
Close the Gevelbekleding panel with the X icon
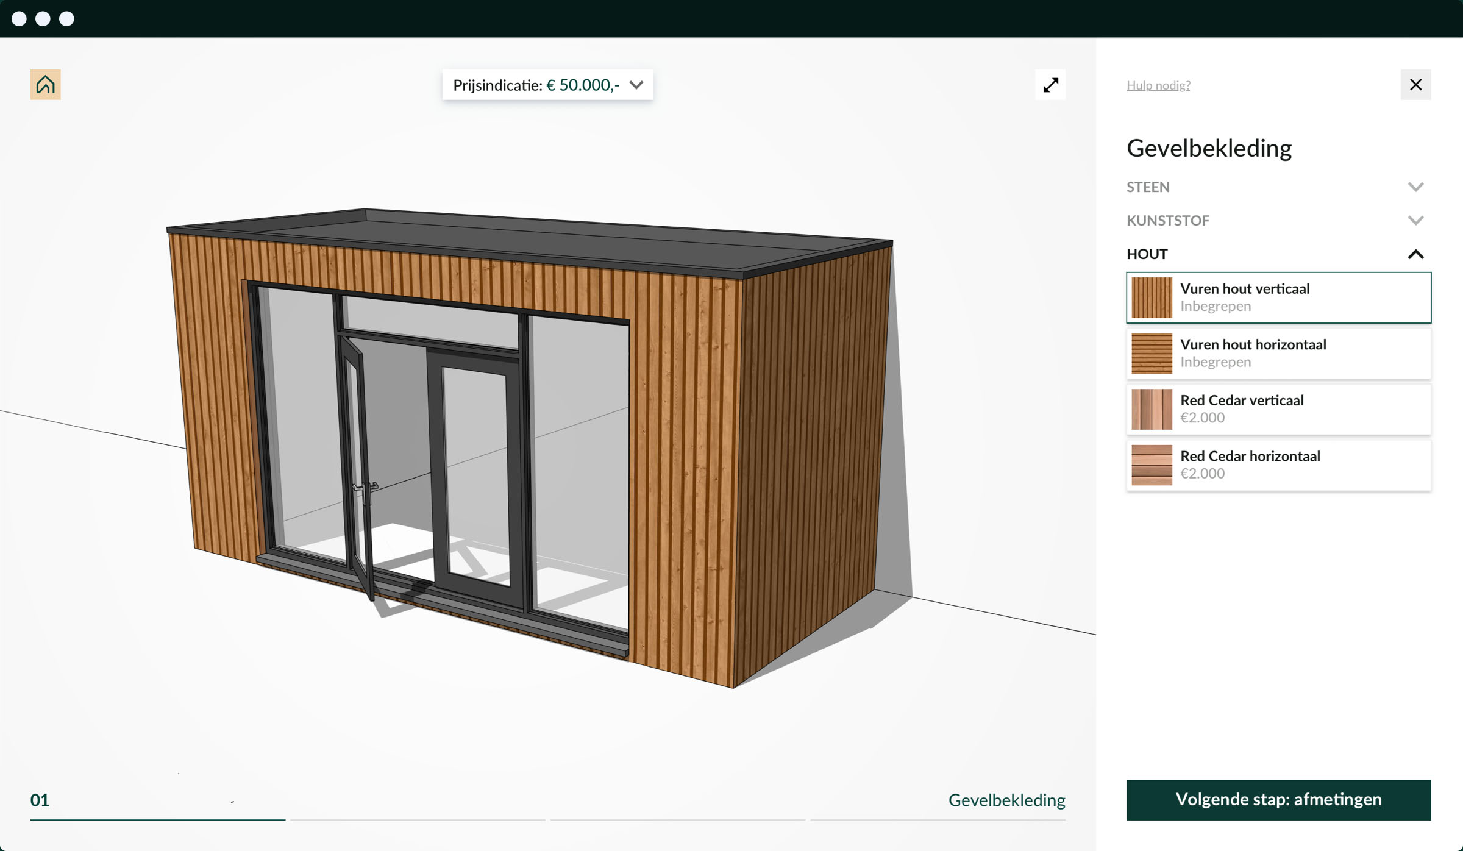1415,84
